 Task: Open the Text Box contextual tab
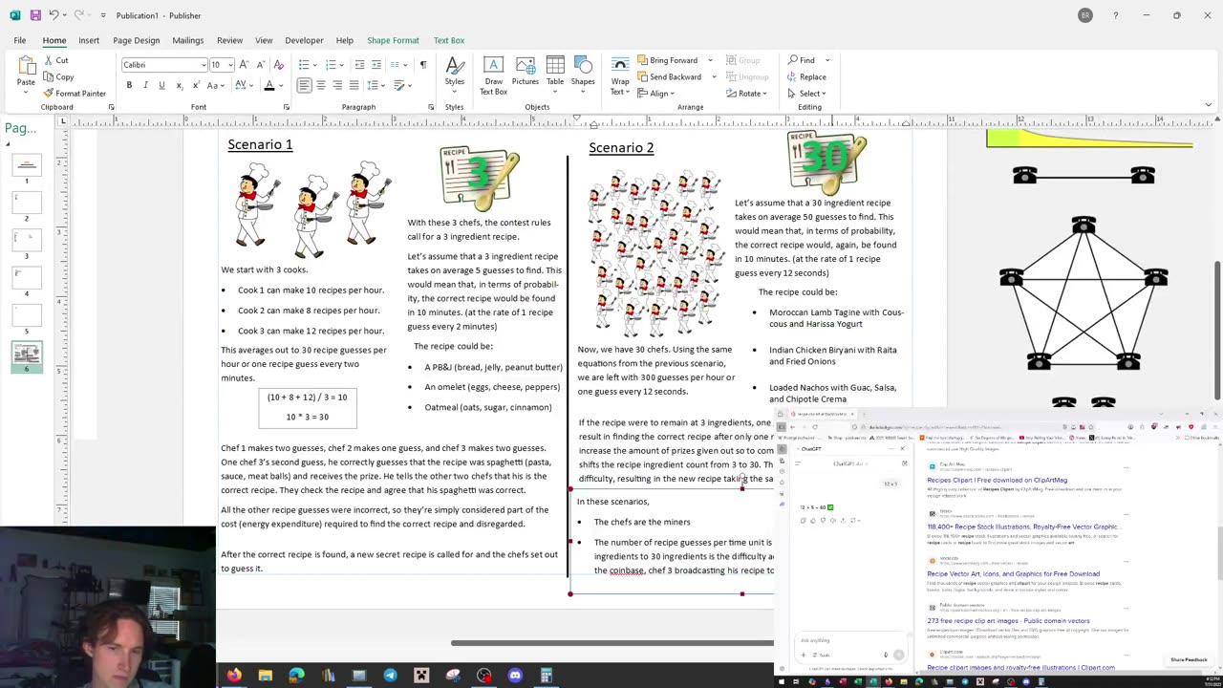pyautogui.click(x=449, y=40)
